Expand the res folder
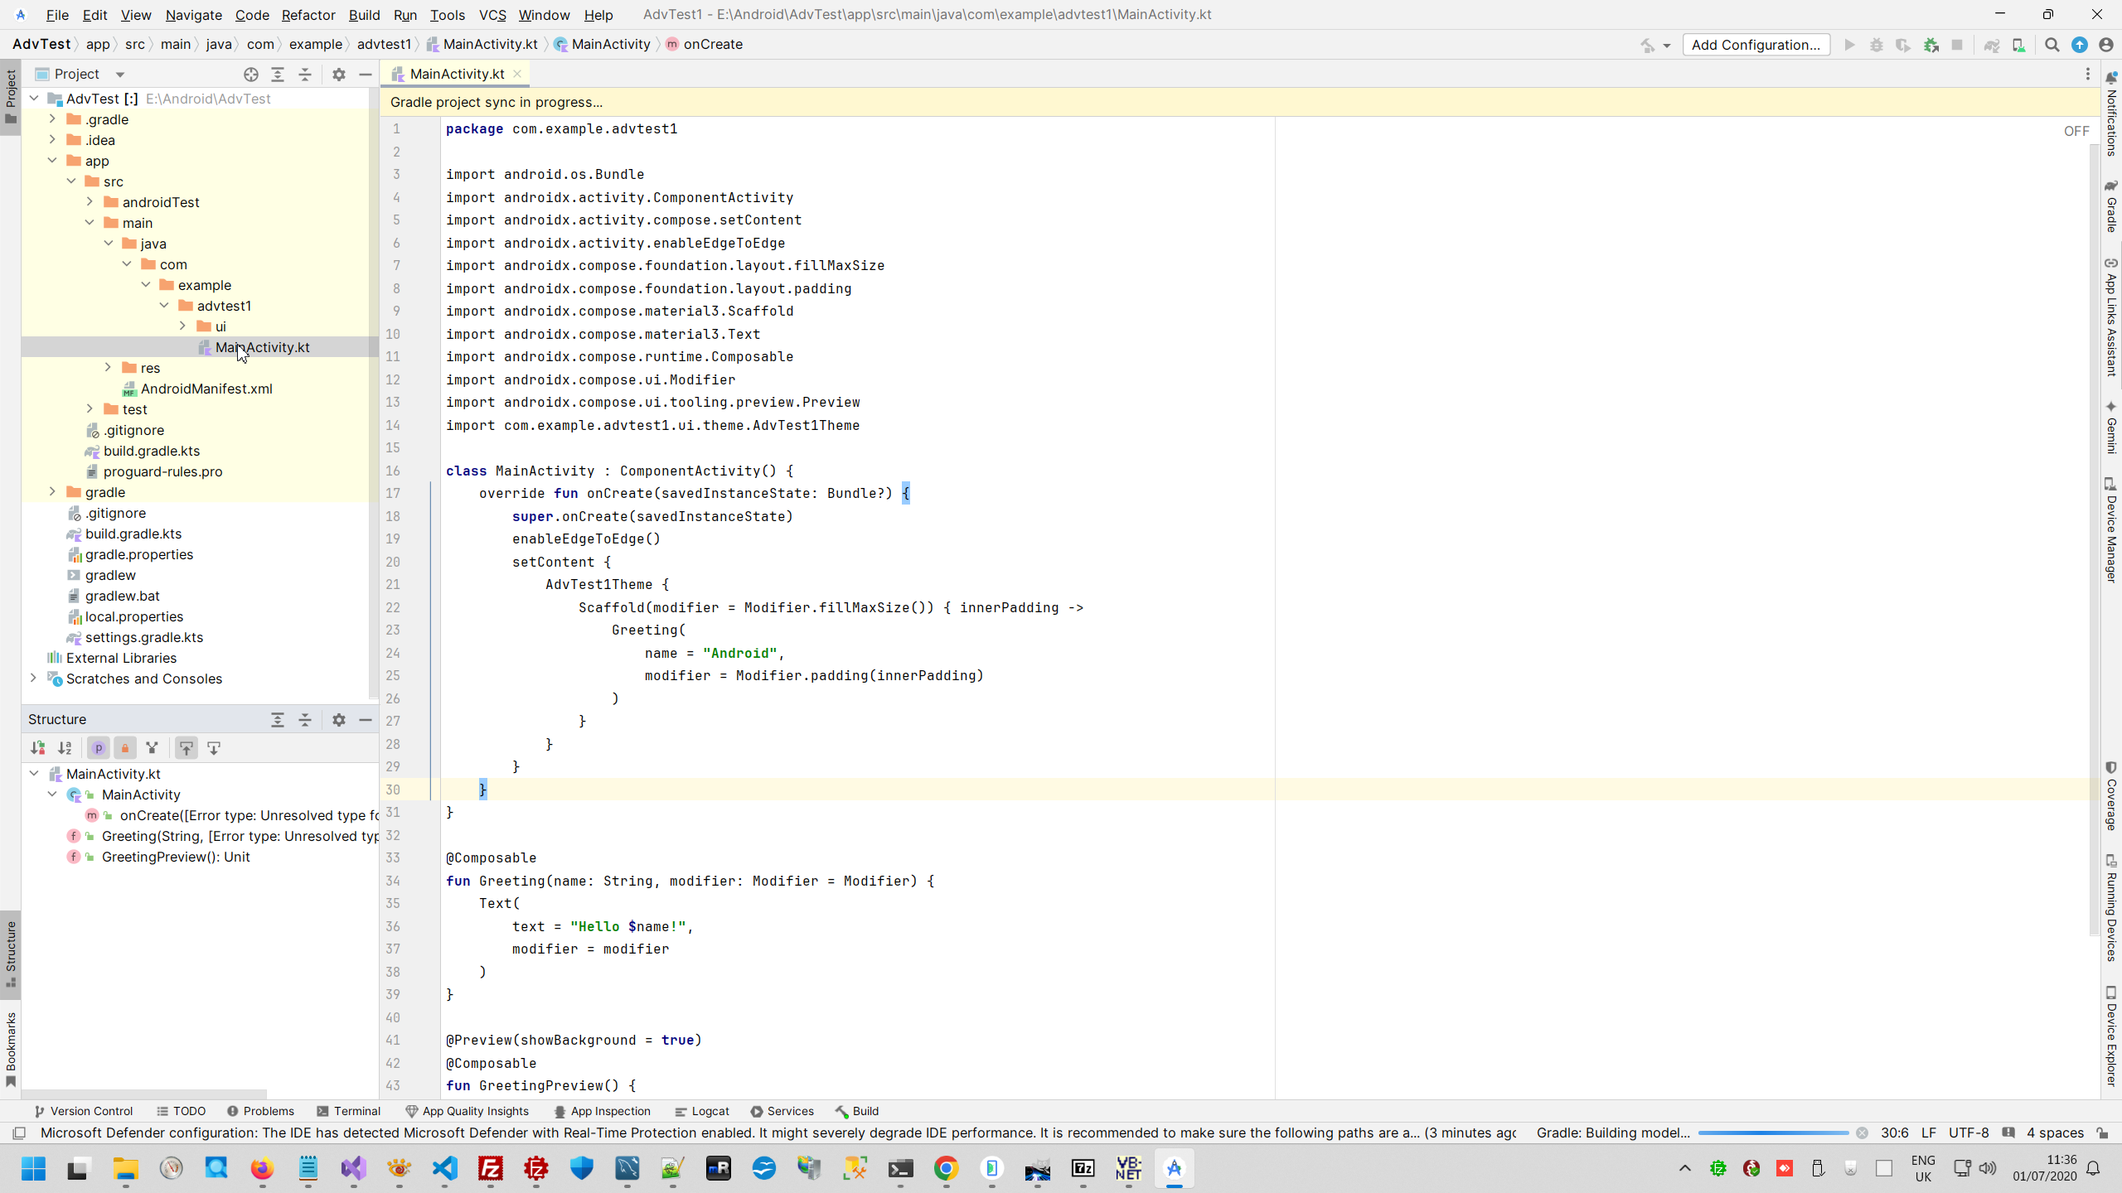Viewport: 2122px width, 1193px height. [x=108, y=367]
